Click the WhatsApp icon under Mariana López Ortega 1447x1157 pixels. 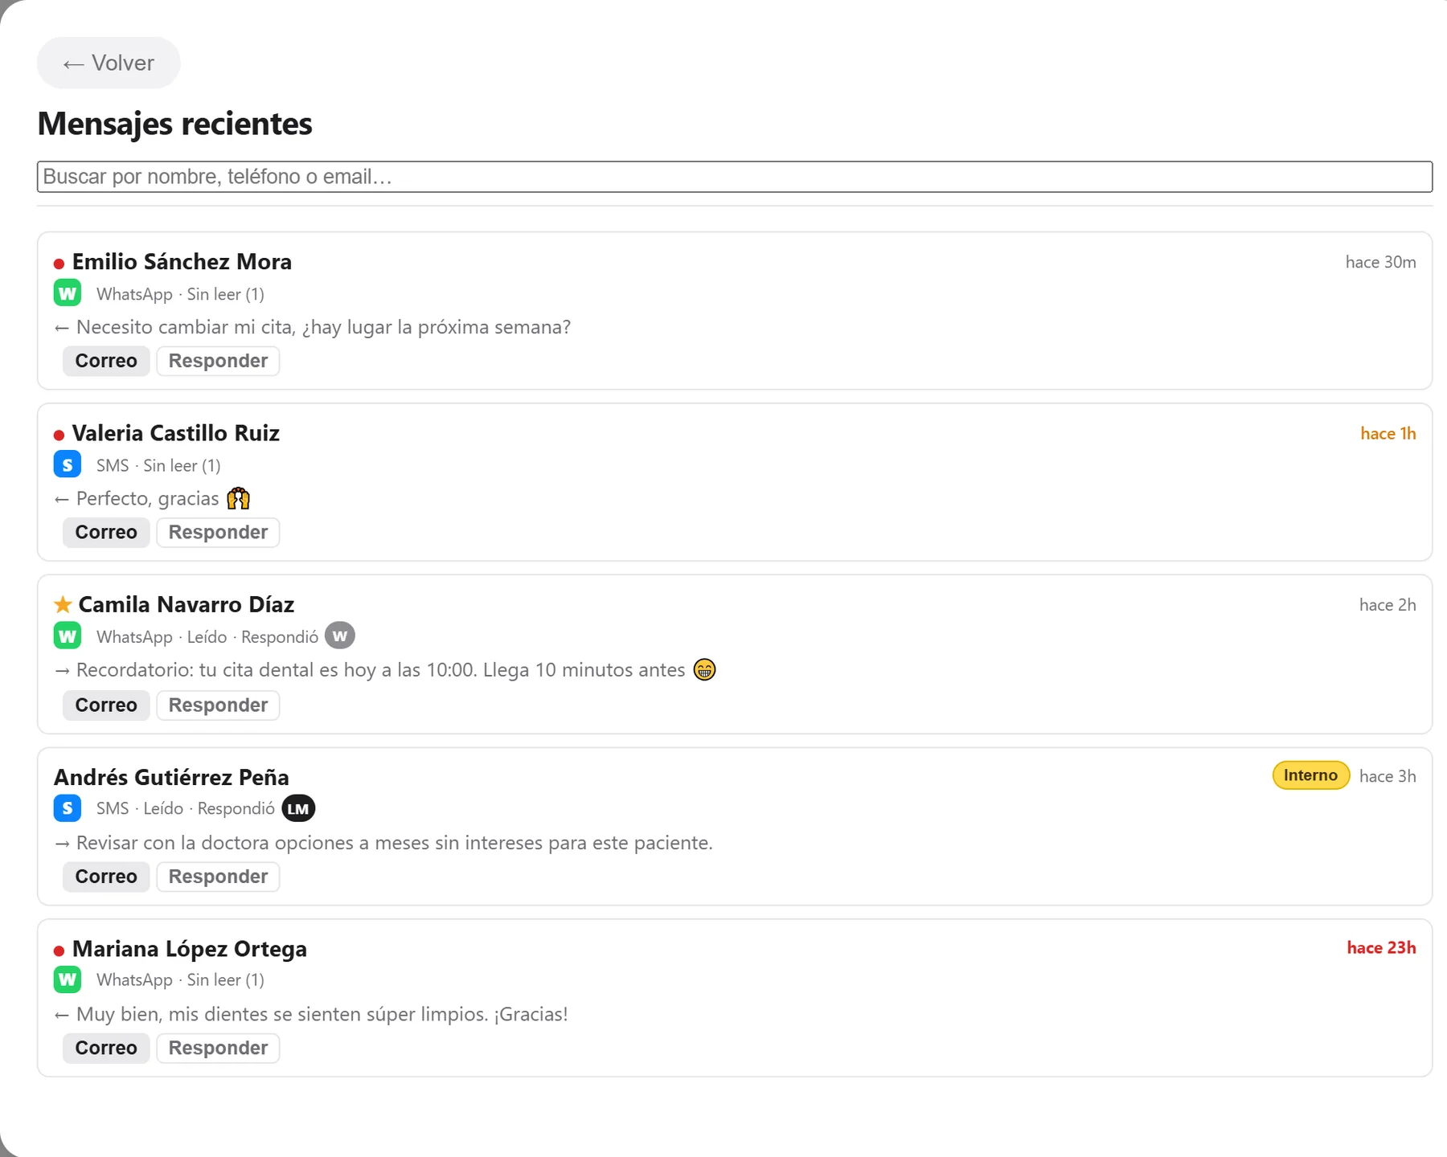pos(68,979)
